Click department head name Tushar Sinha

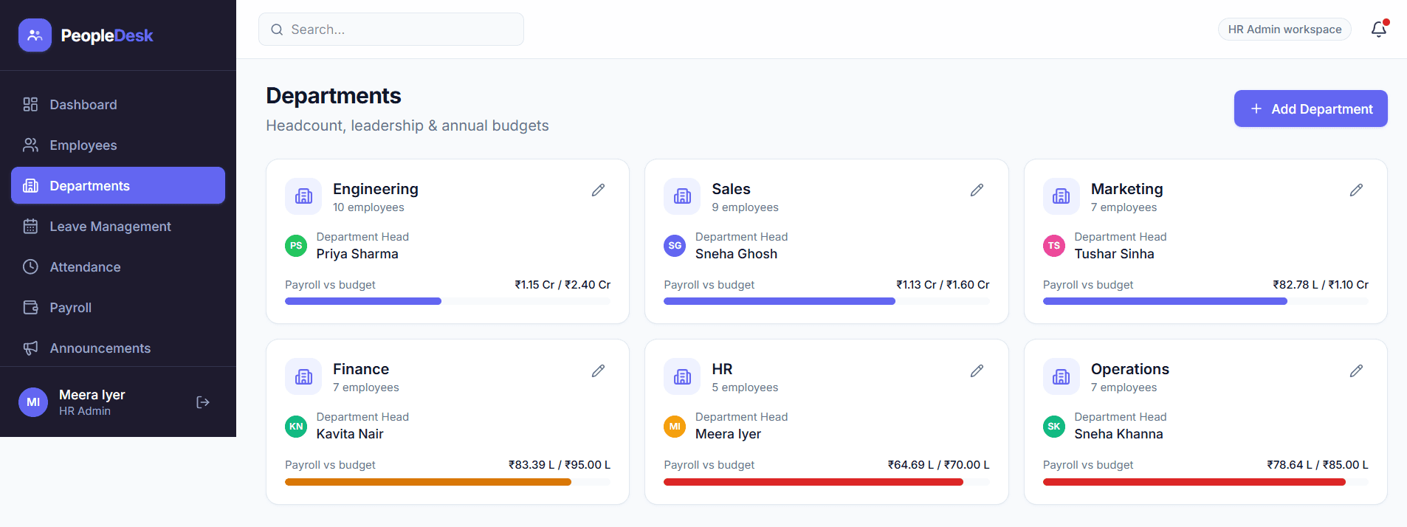[1114, 254]
